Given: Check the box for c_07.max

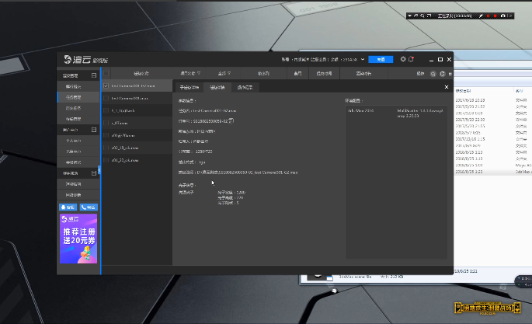Looking at the screenshot, I should [x=106, y=123].
